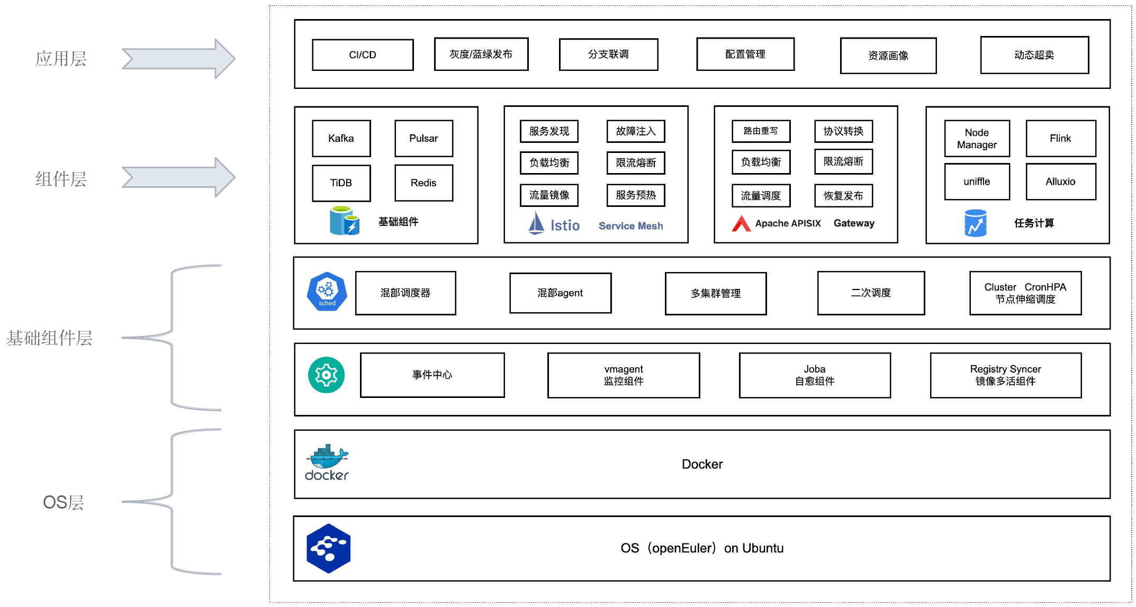Click the Node Manager box
Viewport: 1136px width, 607px height.
click(x=977, y=139)
